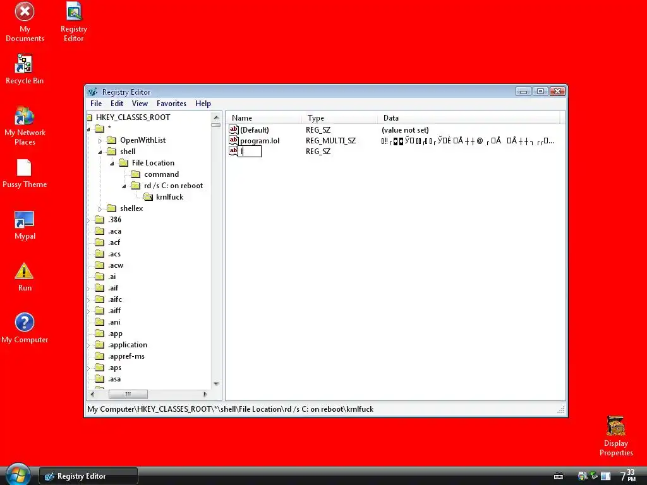Expand the .aif key

tap(88, 289)
